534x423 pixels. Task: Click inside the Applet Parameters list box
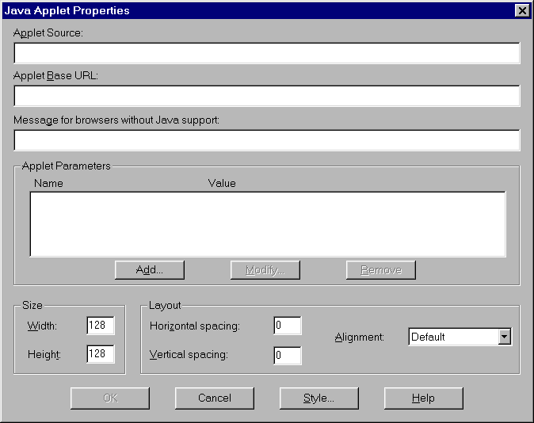tap(267, 224)
